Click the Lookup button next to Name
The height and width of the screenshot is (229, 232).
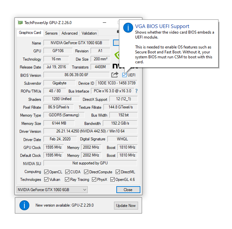point(116,43)
